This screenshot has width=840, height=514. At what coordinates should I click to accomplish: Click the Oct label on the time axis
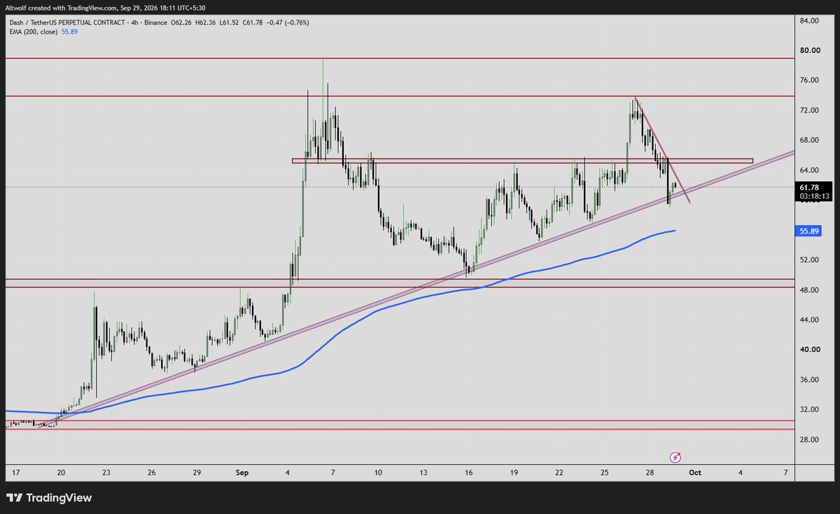[x=695, y=473]
